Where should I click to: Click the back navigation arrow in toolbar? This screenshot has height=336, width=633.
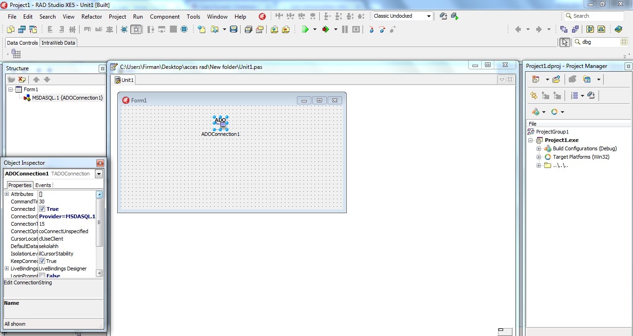click(x=518, y=29)
